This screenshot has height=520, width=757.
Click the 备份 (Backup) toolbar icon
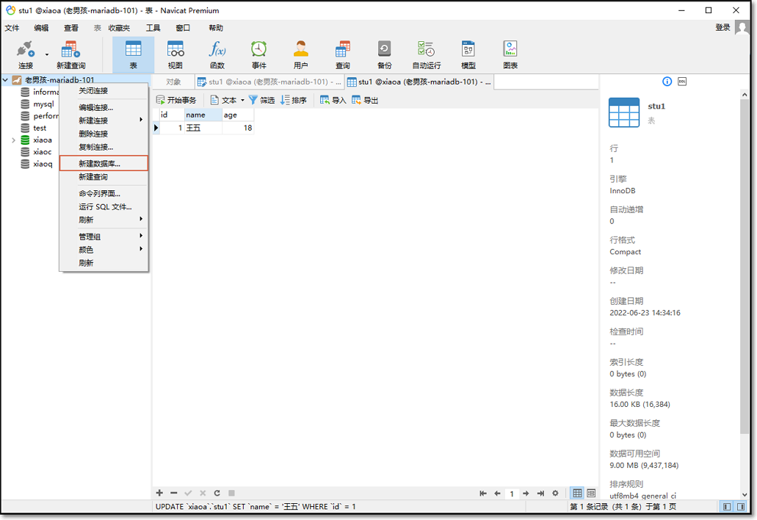(385, 54)
